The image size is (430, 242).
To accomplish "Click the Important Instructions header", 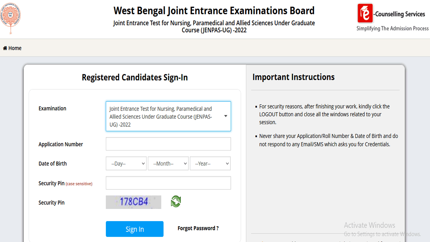I will tap(294, 77).
